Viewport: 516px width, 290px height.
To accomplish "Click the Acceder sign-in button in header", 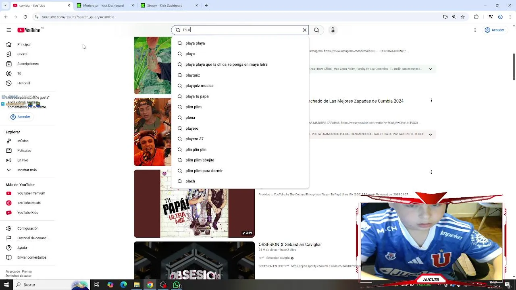I will click(x=495, y=30).
